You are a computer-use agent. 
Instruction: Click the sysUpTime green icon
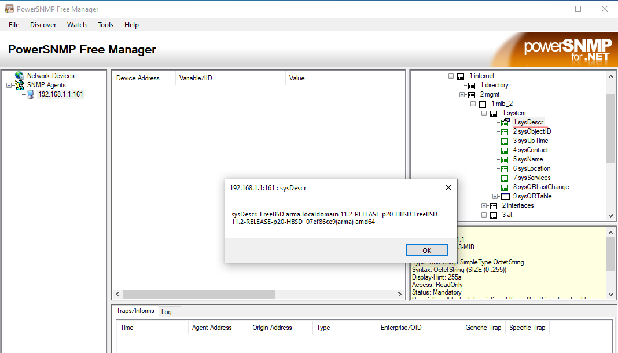pos(505,141)
